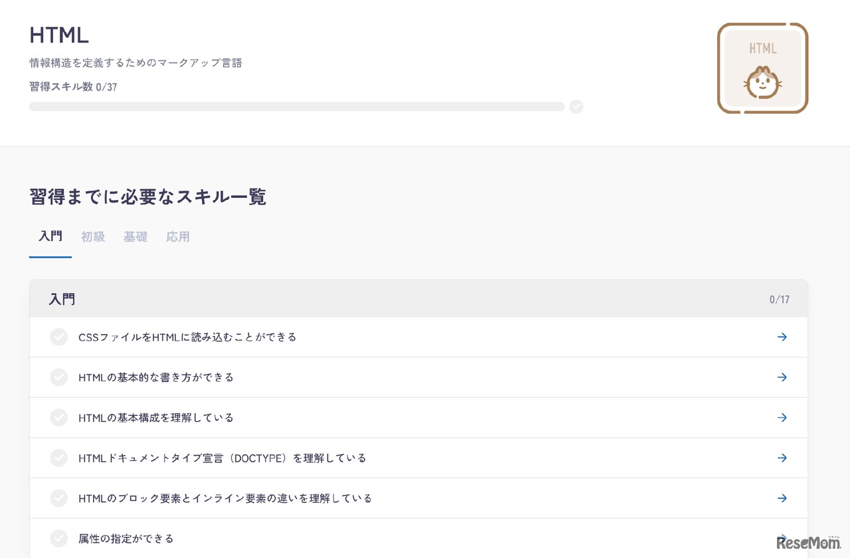Open the HTMLの基本構成を理解している skill link

[x=155, y=417]
